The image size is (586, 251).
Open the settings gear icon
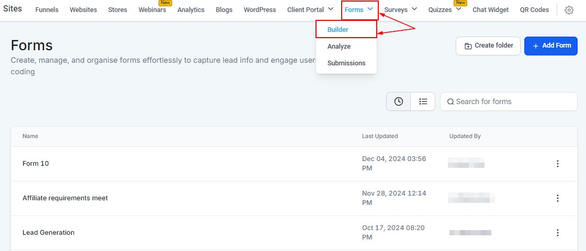click(569, 10)
